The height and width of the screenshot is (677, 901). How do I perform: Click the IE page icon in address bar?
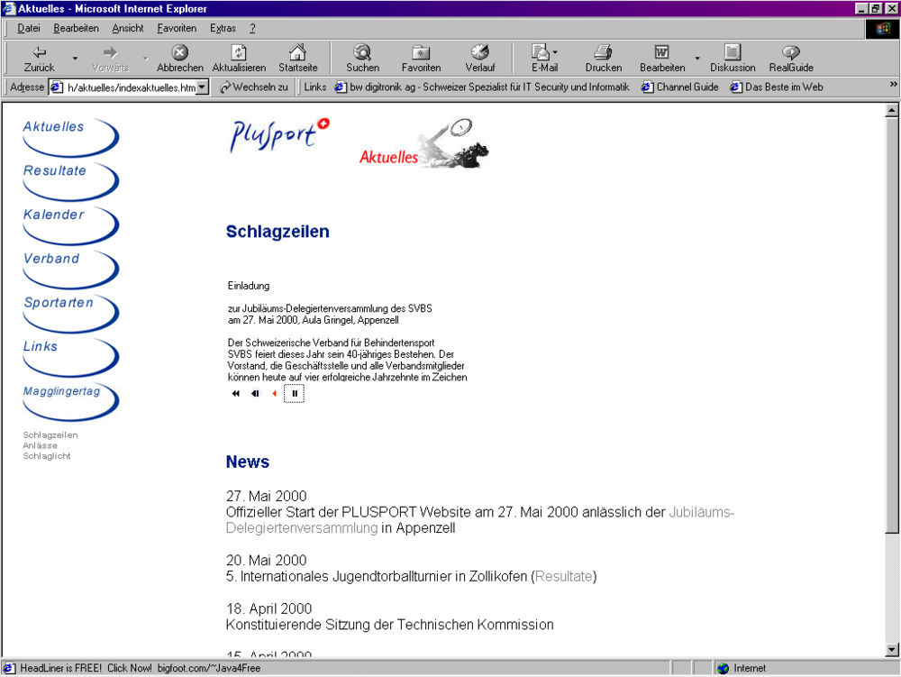click(56, 87)
